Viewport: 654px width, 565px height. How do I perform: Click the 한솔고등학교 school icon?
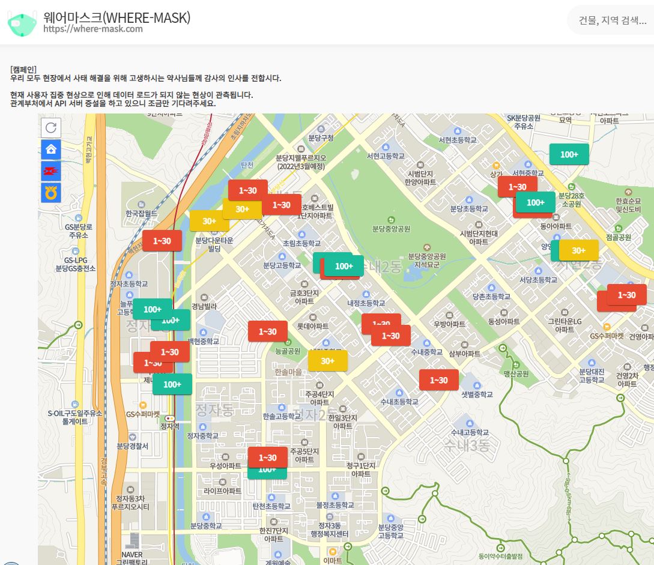point(282,407)
